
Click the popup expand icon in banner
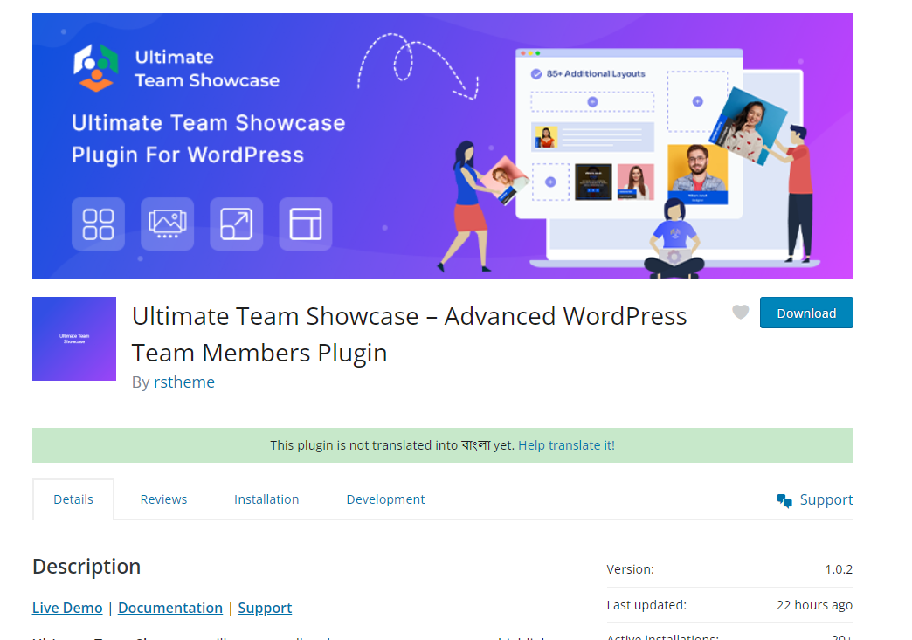(236, 224)
